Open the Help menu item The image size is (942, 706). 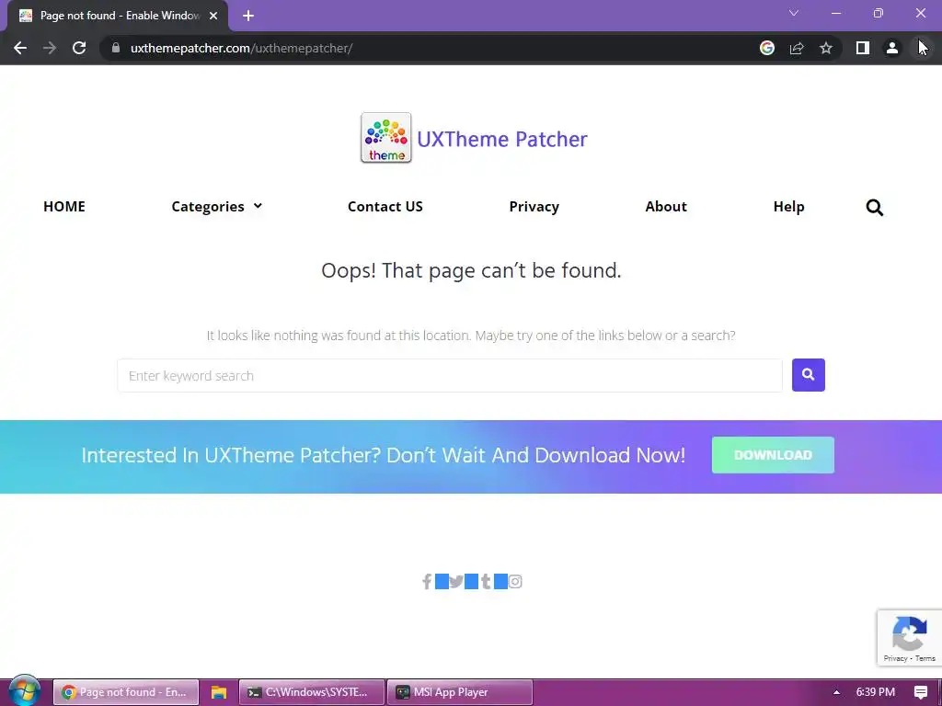pos(788,207)
